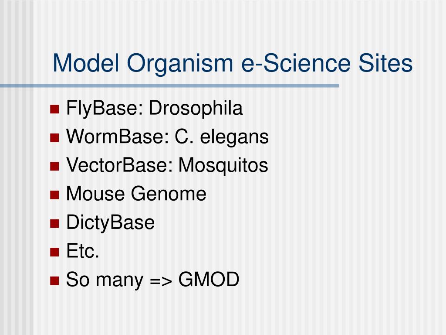446x335 pixels.
Task: Click the VectorBase: Mosquitos line
Action: click(x=167, y=165)
